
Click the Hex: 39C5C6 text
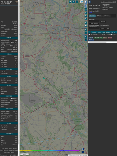[x=5, y=4]
